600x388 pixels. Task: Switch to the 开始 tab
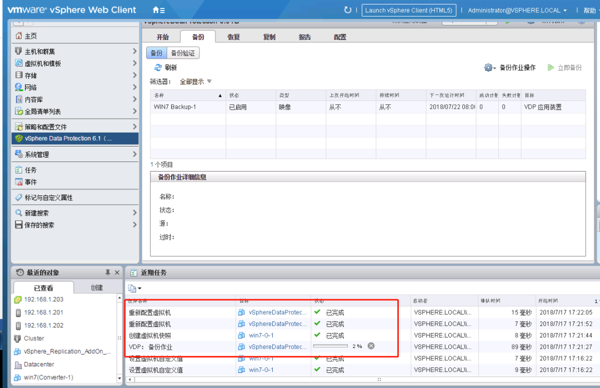(163, 37)
